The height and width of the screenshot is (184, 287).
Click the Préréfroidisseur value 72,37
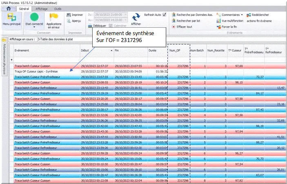[260, 77]
